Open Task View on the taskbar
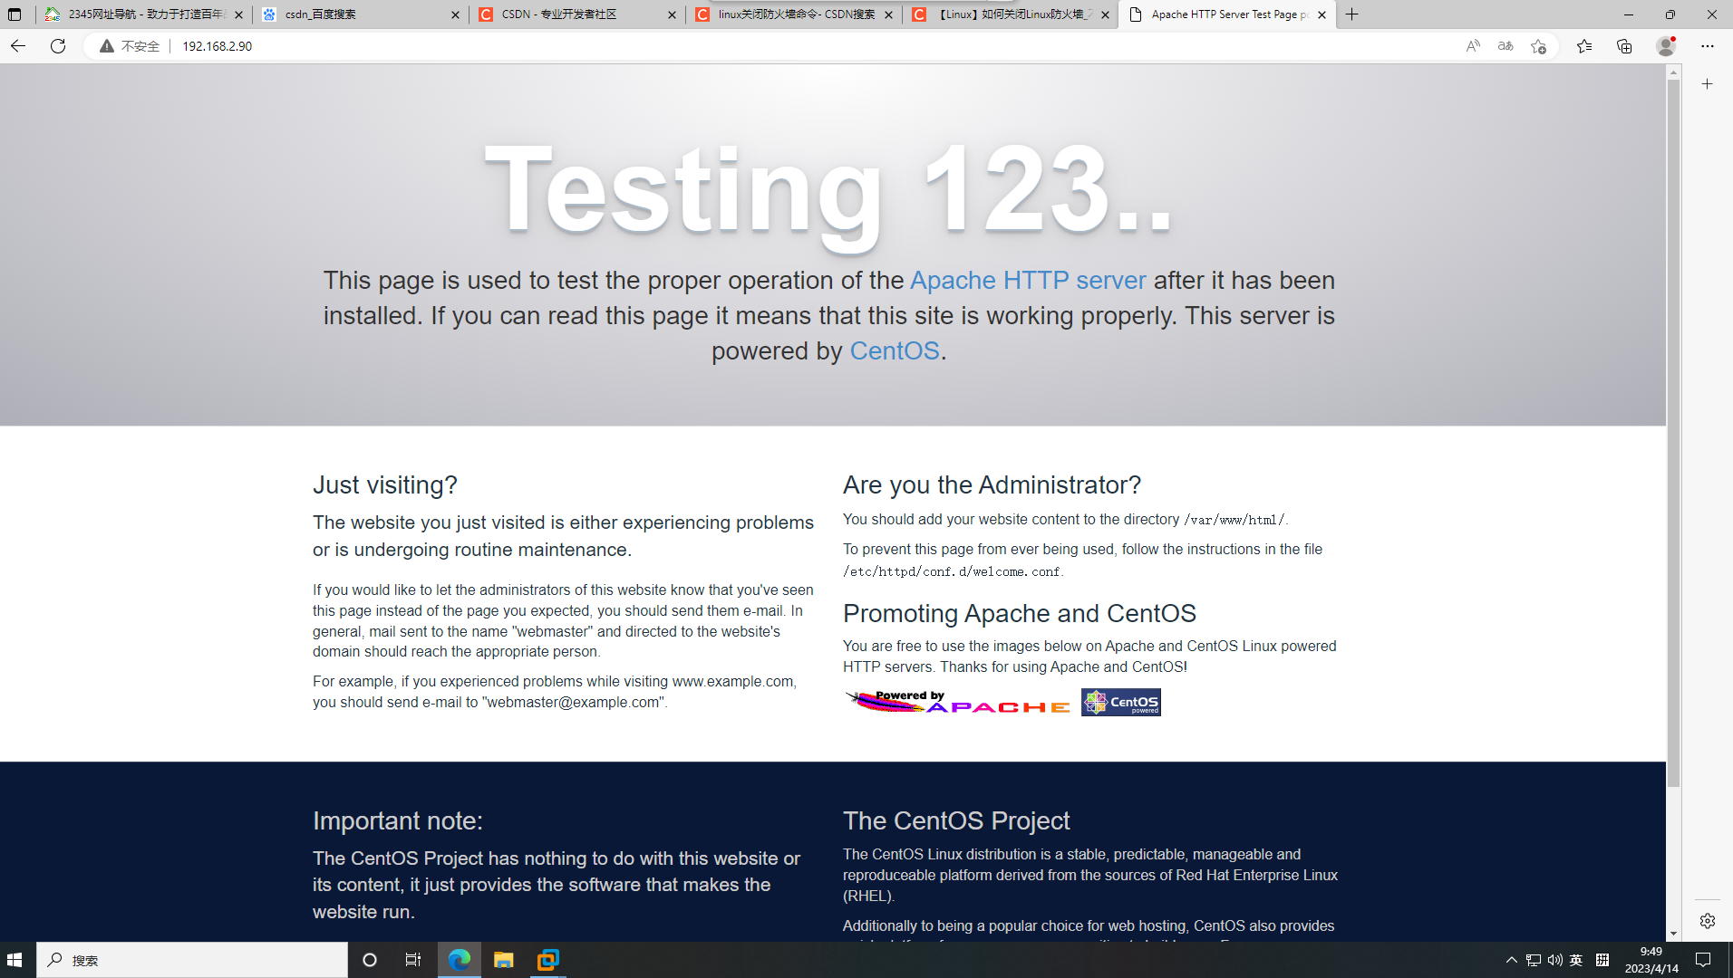The height and width of the screenshot is (978, 1733). pos(413,960)
